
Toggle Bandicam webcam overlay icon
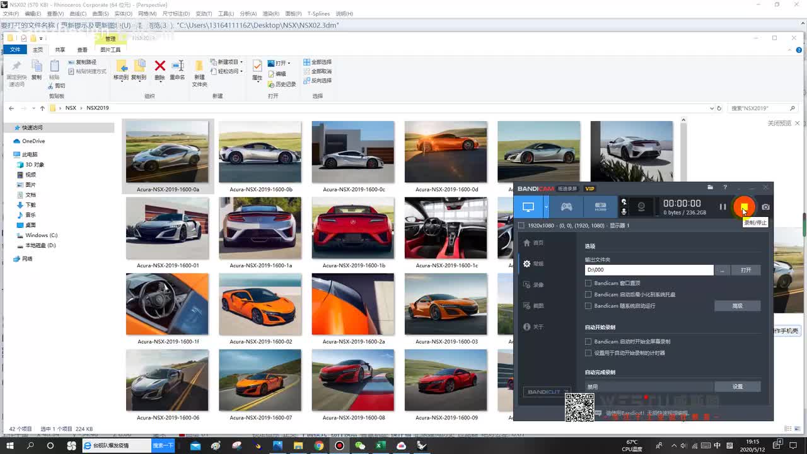641,207
